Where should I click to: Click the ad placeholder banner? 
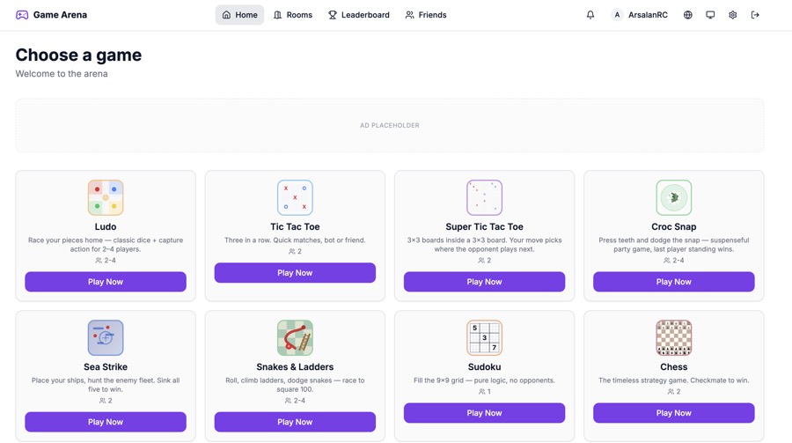390,125
